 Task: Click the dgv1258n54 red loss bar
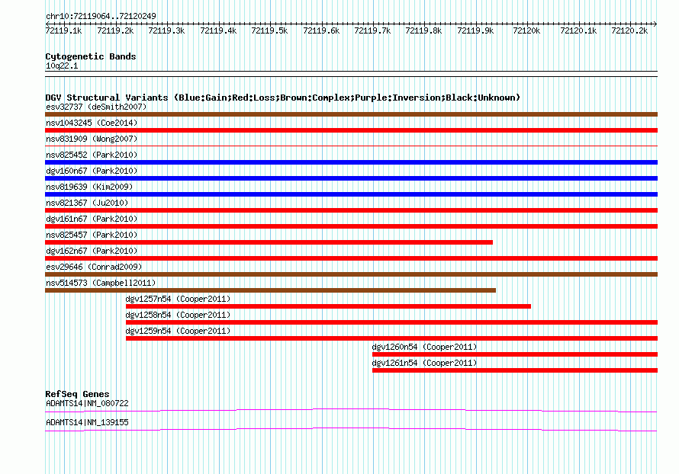coord(391,322)
